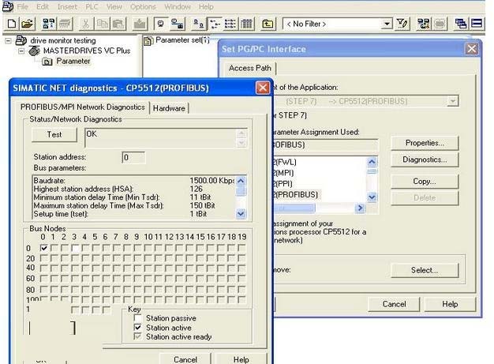This screenshot has height=364, width=494.
Task: Collapse the drive monitor testing project node
Action: (x=9, y=40)
